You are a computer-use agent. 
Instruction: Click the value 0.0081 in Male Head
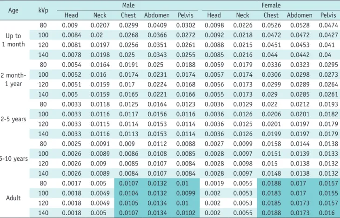(72, 45)
